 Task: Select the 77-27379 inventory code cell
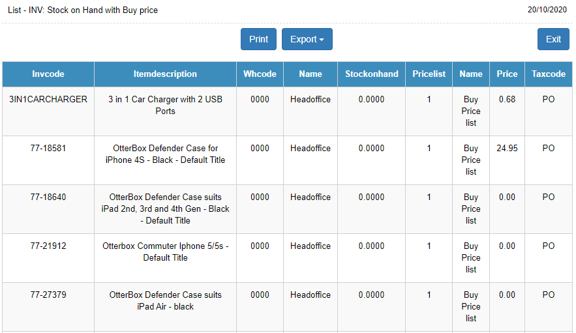48,295
